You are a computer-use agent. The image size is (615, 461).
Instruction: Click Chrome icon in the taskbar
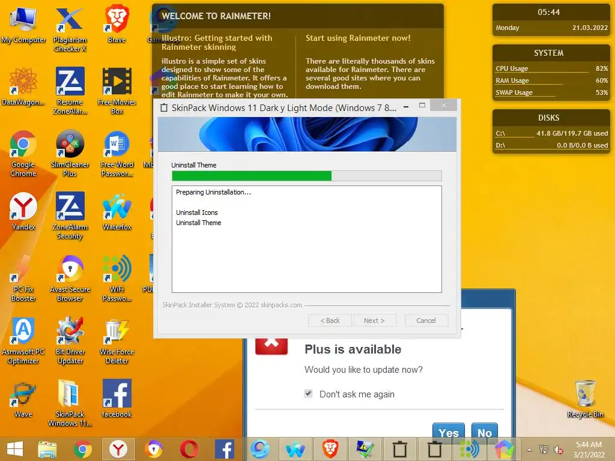coord(83,449)
